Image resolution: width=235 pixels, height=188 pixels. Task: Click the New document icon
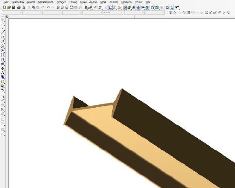5,7
